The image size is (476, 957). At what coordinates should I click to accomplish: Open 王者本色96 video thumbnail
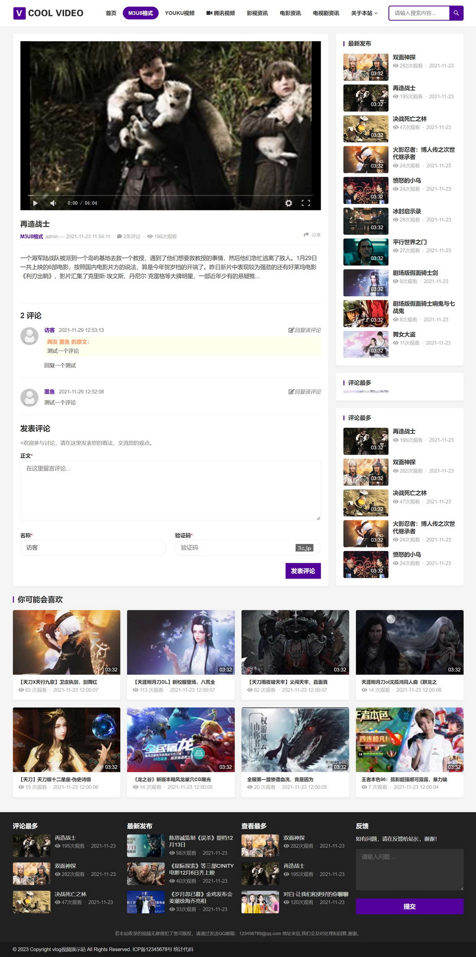coord(409,739)
